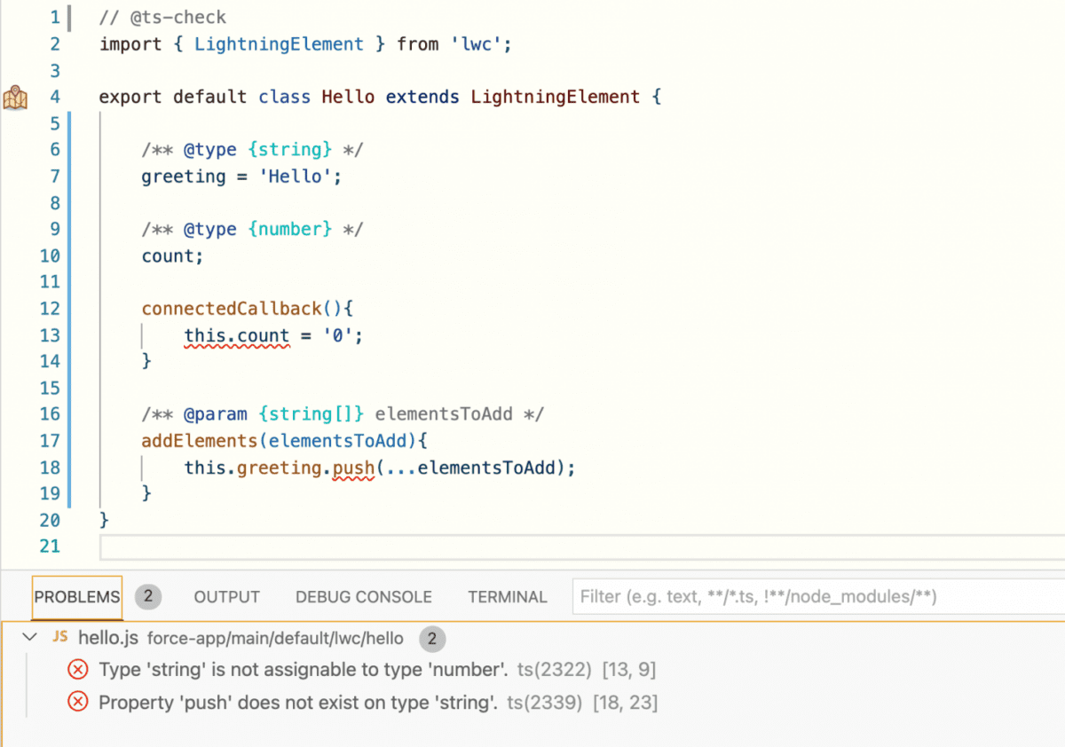Screen dimensions: 1065x747
Task: Collapse the hello.js problems group chevron
Action: (31, 637)
